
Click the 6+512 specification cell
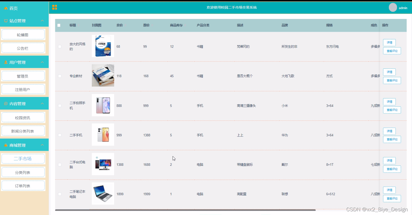point(331,194)
